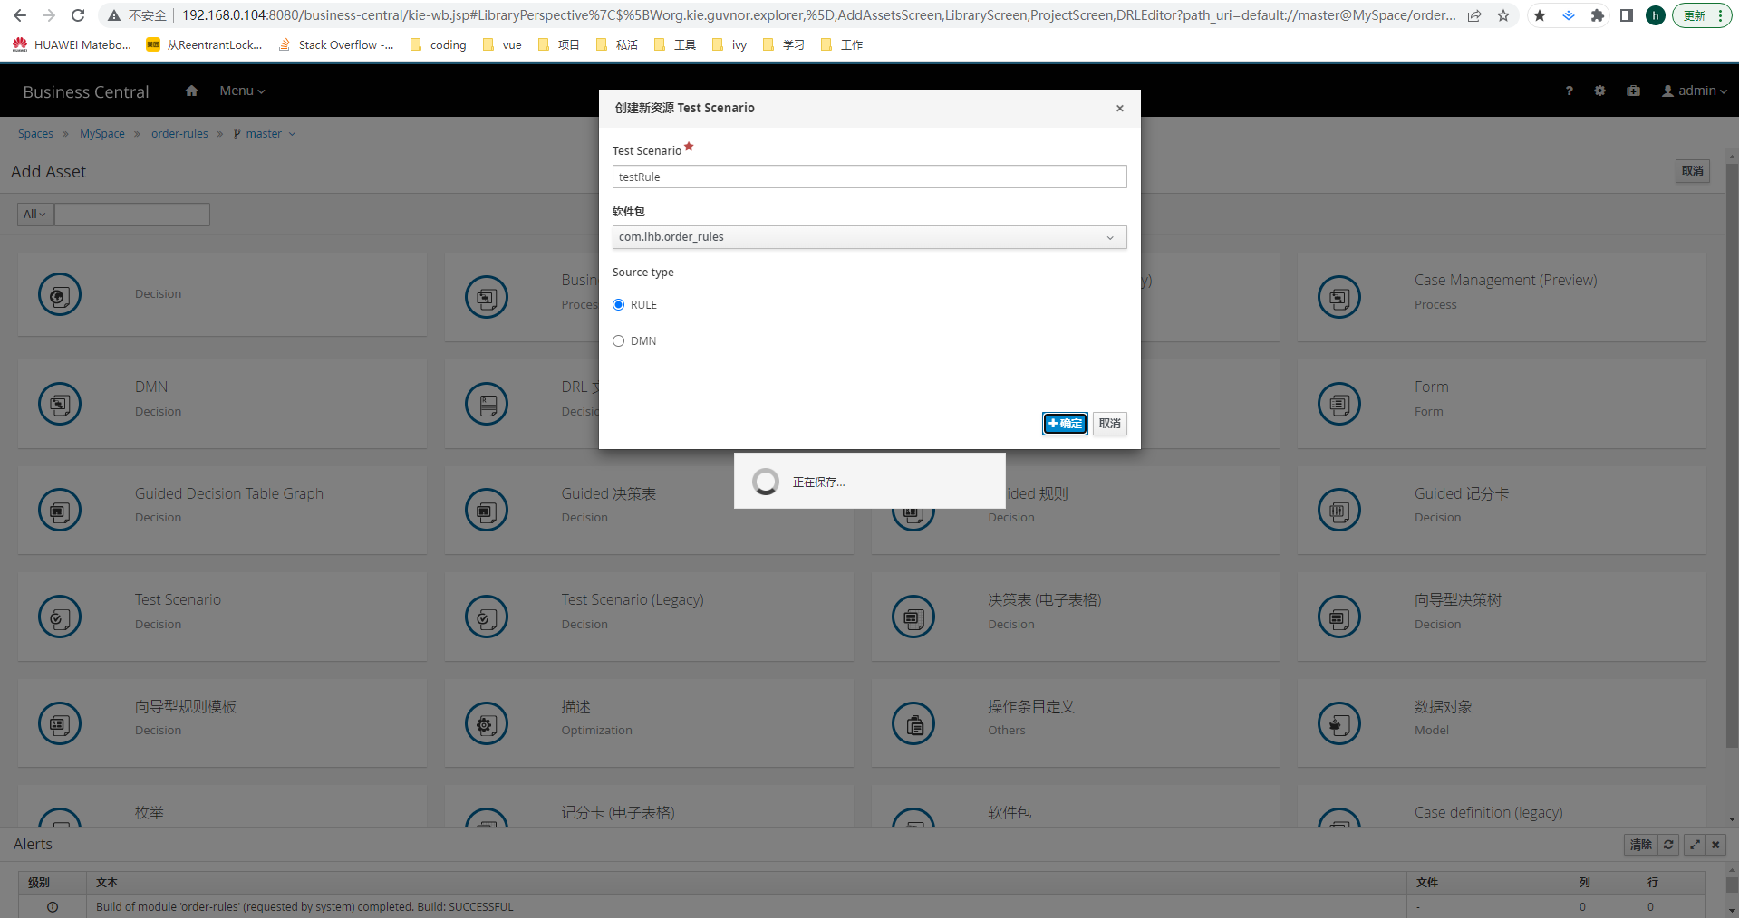
Task: Click the Test Scenario asset icon
Action: pyautogui.click(x=60, y=617)
